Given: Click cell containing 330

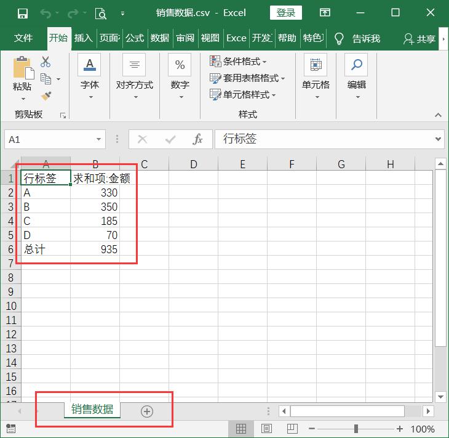Looking at the screenshot, I should pos(95,192).
